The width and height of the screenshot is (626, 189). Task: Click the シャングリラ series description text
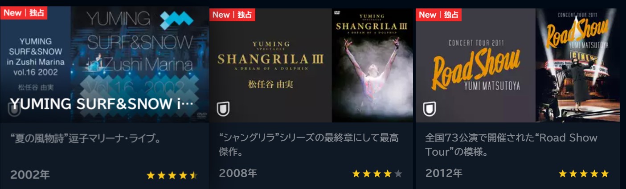(308, 145)
